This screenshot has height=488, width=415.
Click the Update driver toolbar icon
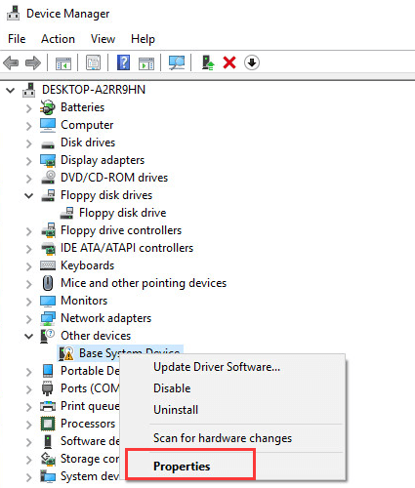pos(208,62)
